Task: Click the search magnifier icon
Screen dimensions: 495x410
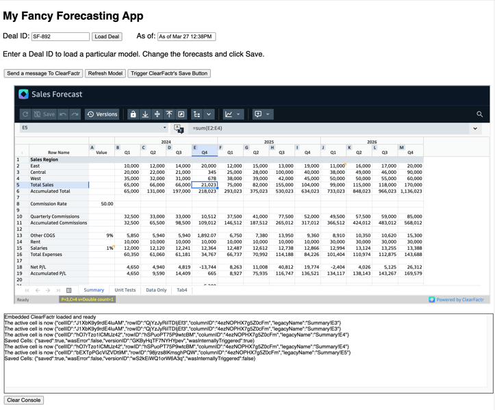Action: tap(479, 114)
